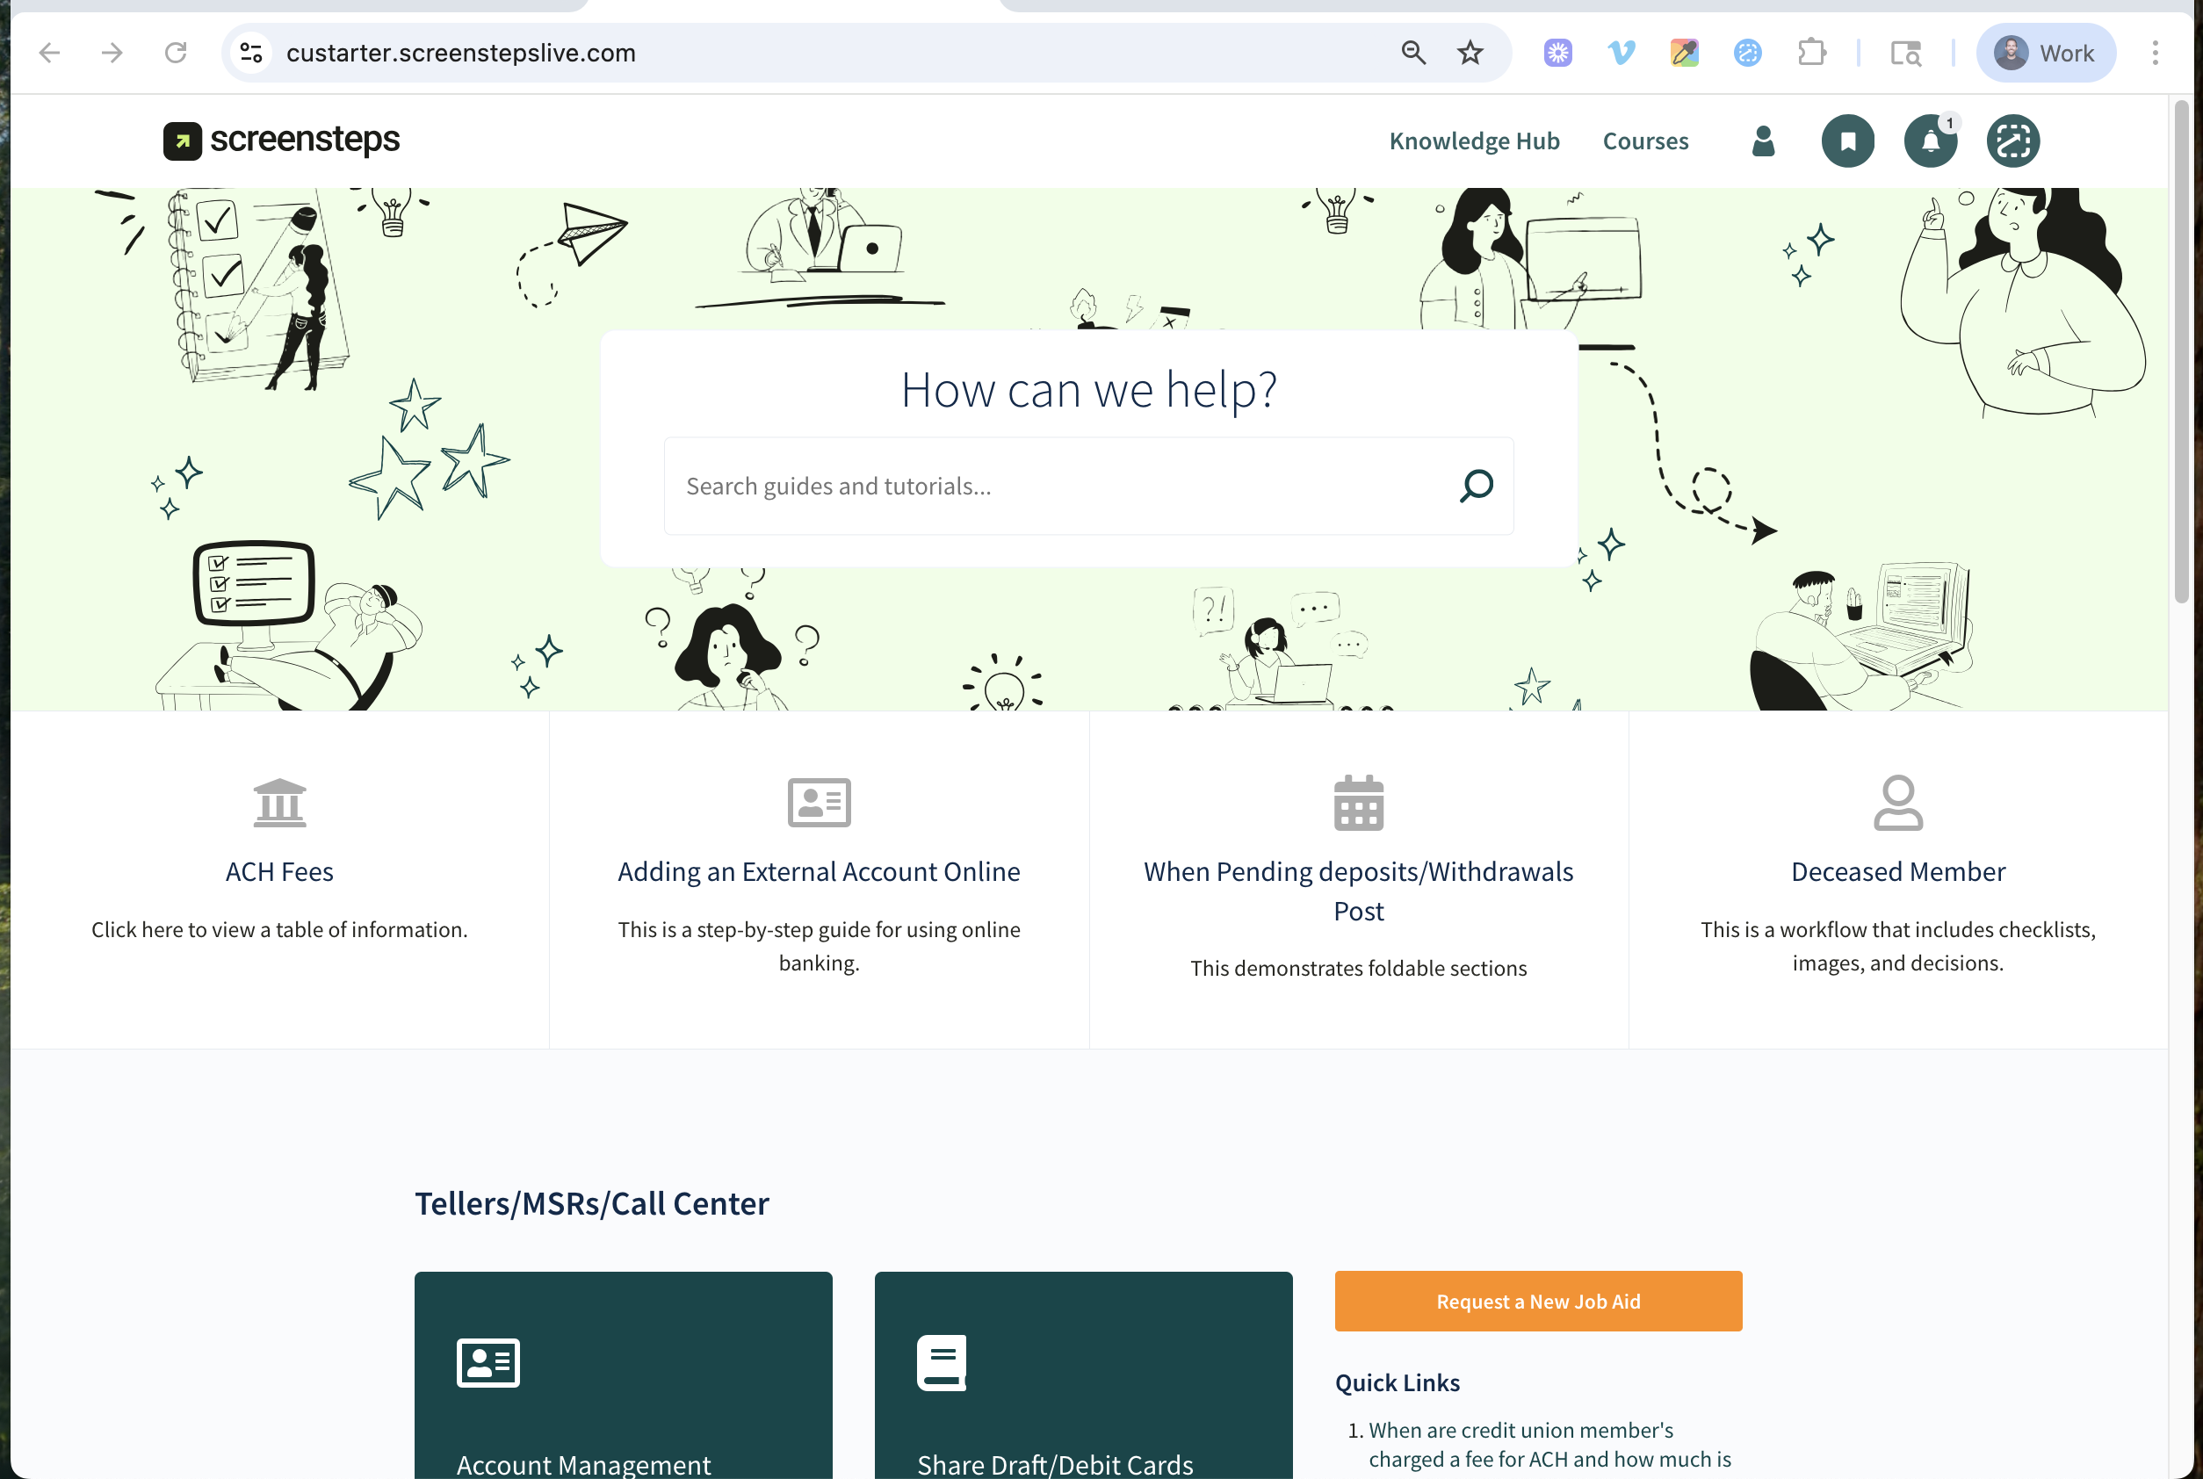This screenshot has height=1479, width=2203.
Task: Click Request a New Job Aid button
Action: (1538, 1301)
